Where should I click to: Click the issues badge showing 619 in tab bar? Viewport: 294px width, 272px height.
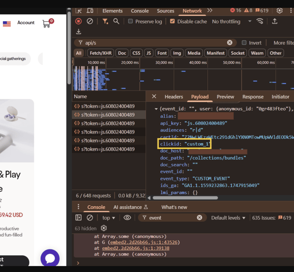[262, 10]
